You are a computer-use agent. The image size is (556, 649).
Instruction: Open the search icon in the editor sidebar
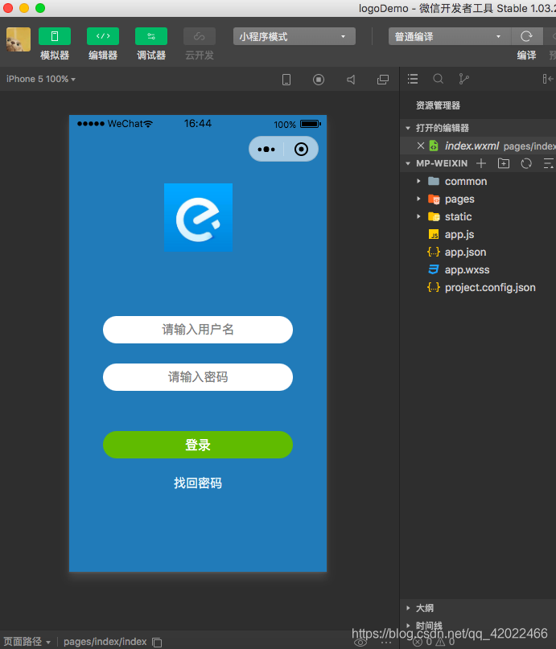pyautogui.click(x=438, y=79)
